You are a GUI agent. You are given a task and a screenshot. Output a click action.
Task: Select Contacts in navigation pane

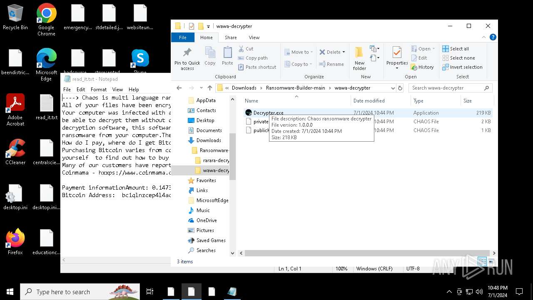206,110
